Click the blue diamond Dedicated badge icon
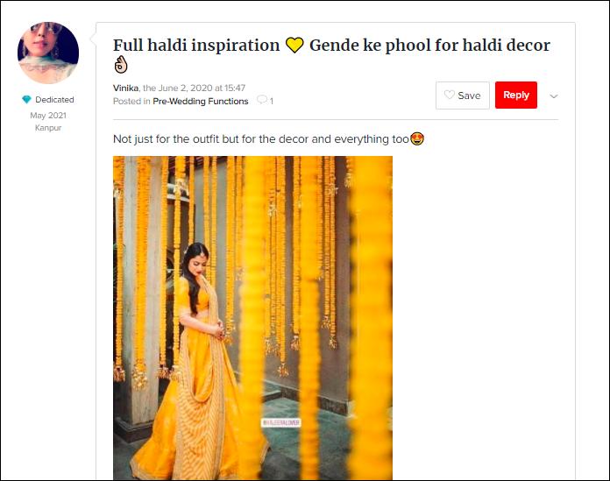This screenshot has width=610, height=481. (x=26, y=100)
